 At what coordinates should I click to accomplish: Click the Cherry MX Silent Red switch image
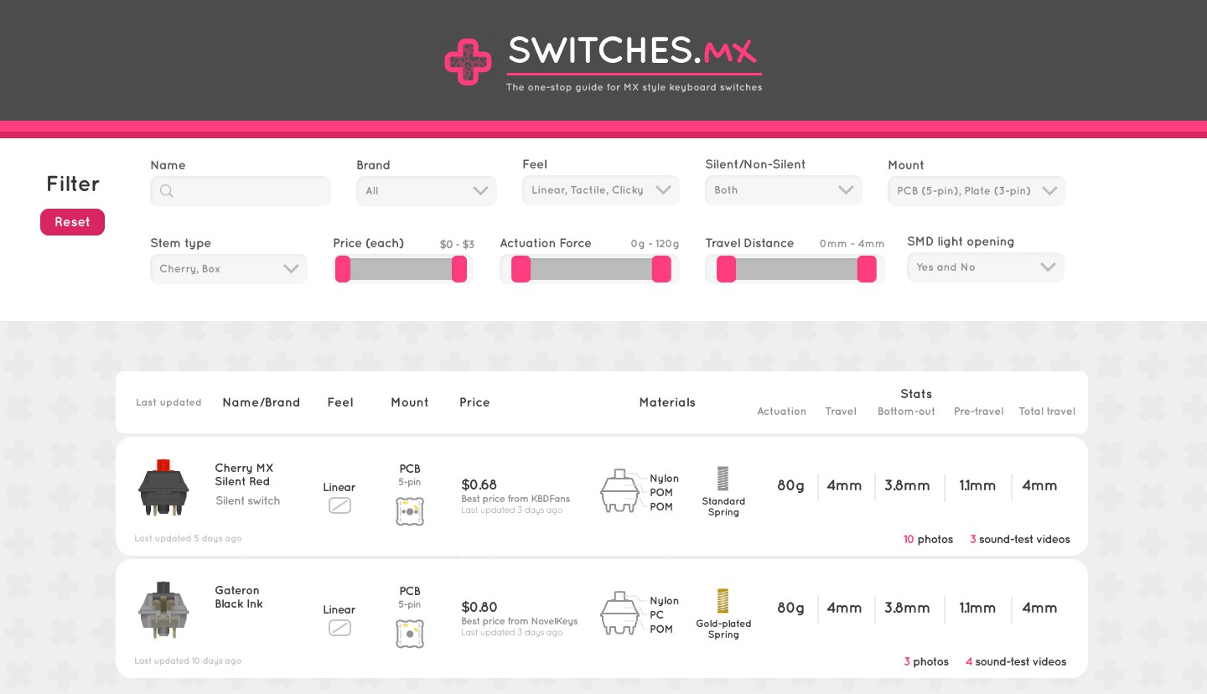point(163,488)
